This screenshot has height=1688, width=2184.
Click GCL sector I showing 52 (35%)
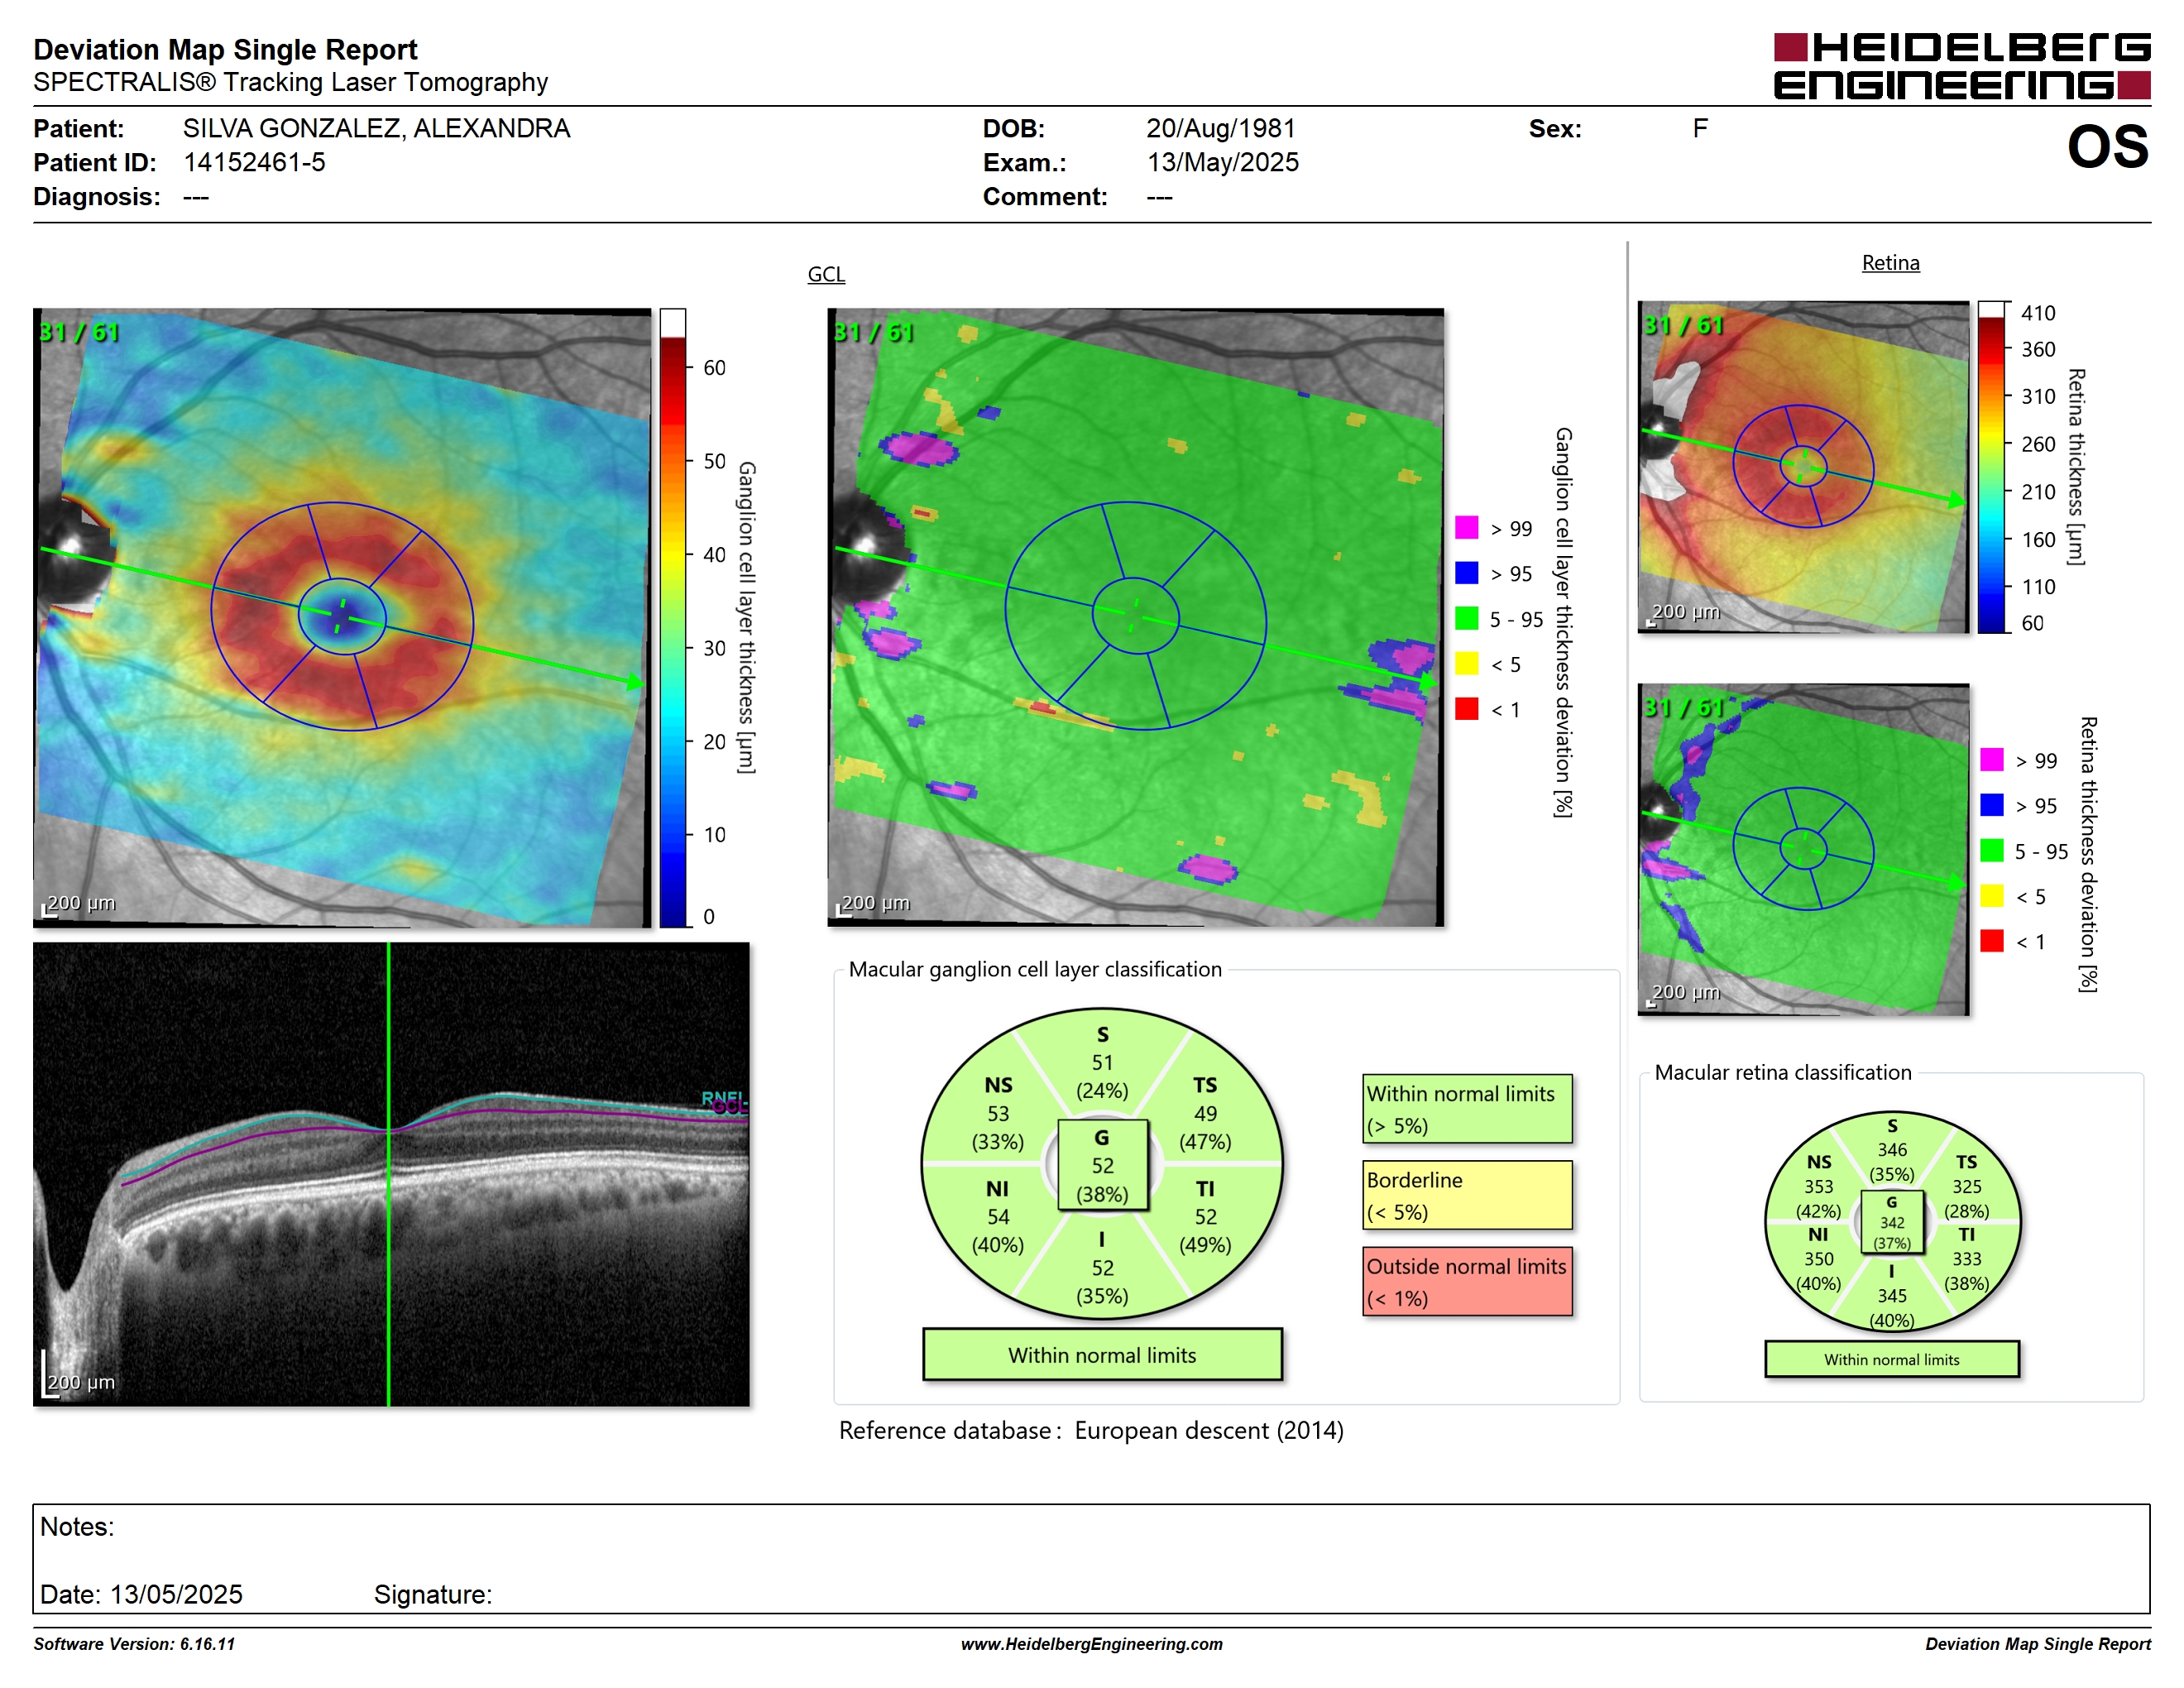tap(1102, 1268)
